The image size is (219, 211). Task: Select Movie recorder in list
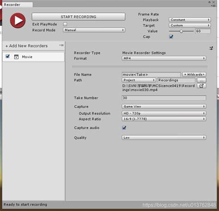coord(33,57)
